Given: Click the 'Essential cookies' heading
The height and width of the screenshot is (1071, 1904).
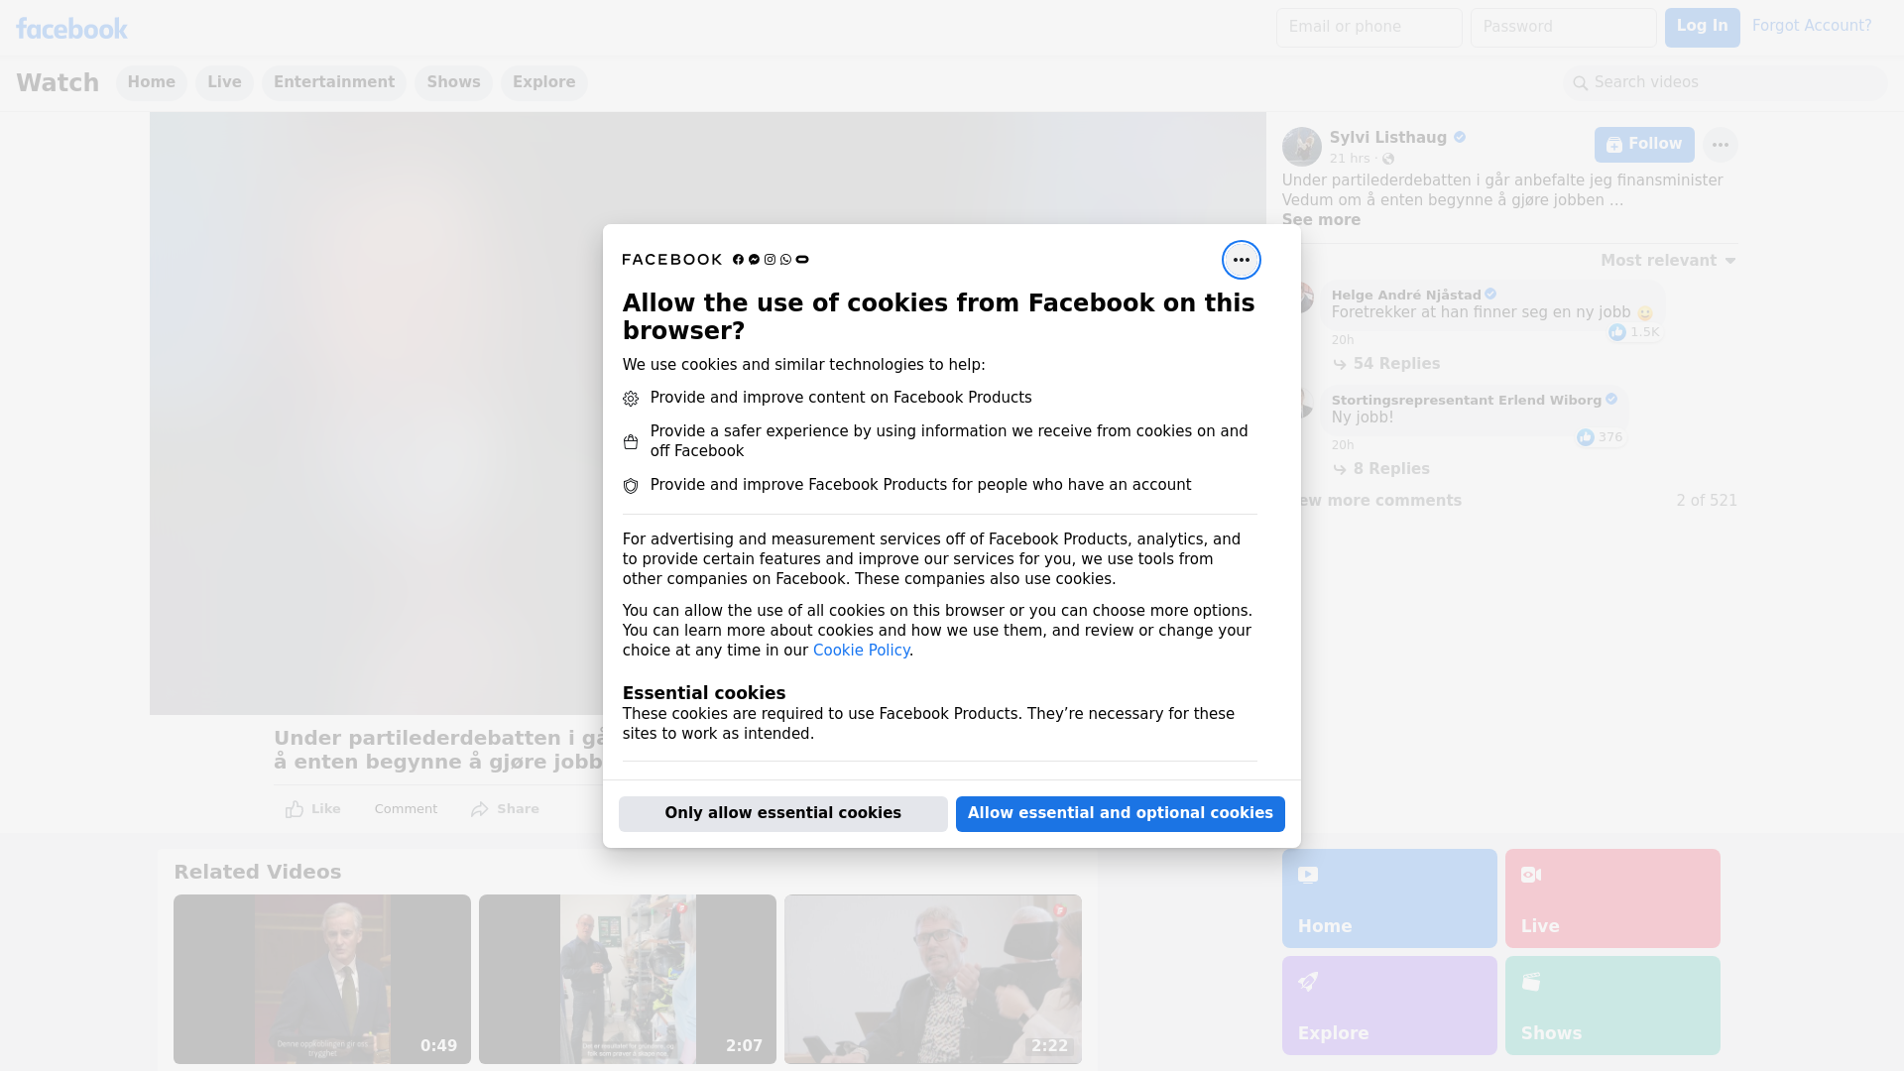Looking at the screenshot, I should coord(704,693).
